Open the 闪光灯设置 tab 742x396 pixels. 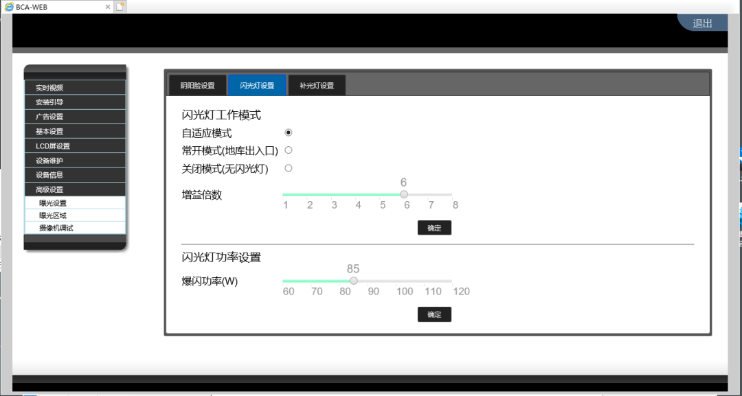(x=257, y=86)
